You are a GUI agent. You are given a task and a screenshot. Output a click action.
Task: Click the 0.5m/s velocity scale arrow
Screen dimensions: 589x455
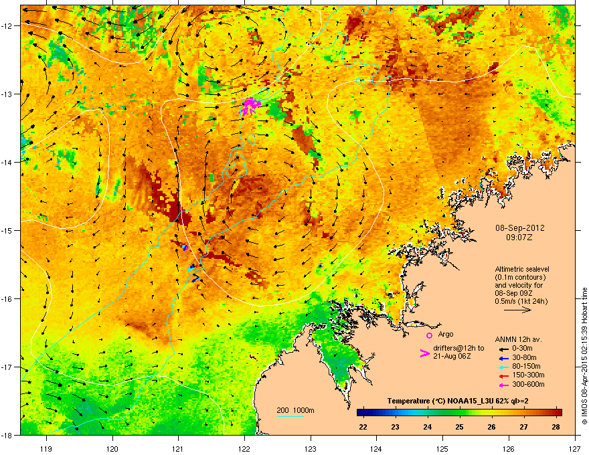(517, 310)
